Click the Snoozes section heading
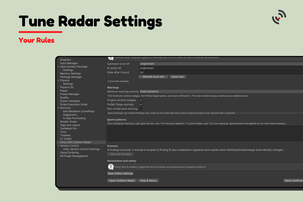Image resolution: width=303 pixels, height=202 pixels. pyautogui.click(x=112, y=146)
